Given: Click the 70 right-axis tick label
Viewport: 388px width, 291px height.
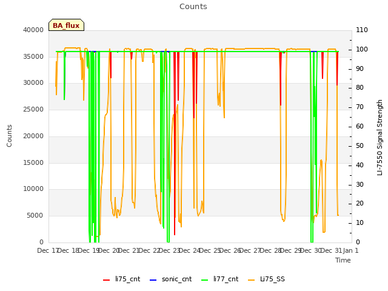Looking at the screenshot, I should 360,107.
